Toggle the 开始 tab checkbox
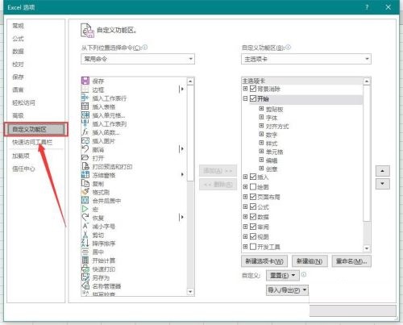 tap(253, 98)
